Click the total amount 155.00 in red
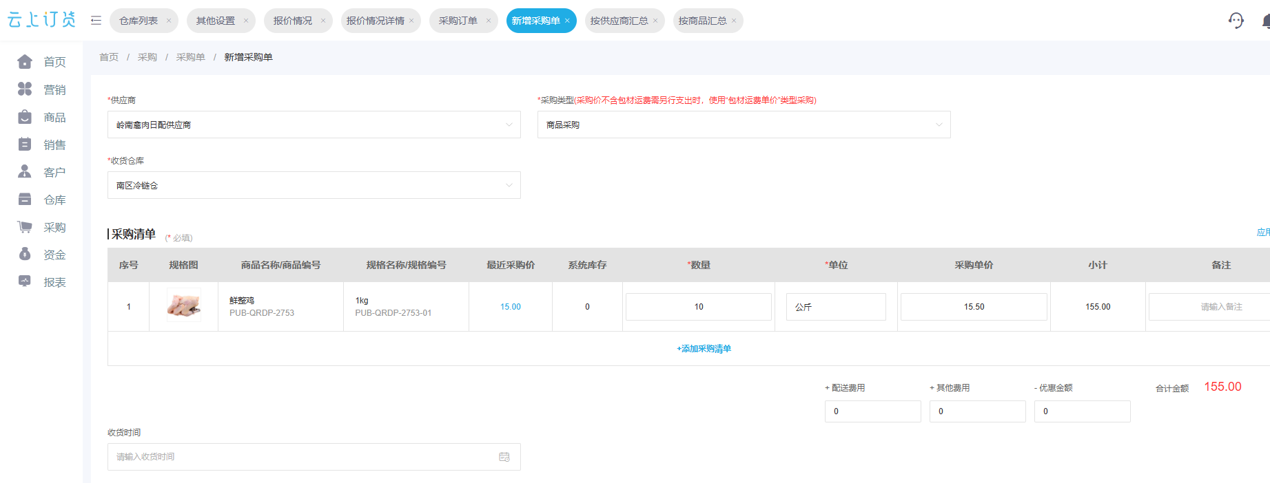1270x483 pixels. coord(1222,387)
